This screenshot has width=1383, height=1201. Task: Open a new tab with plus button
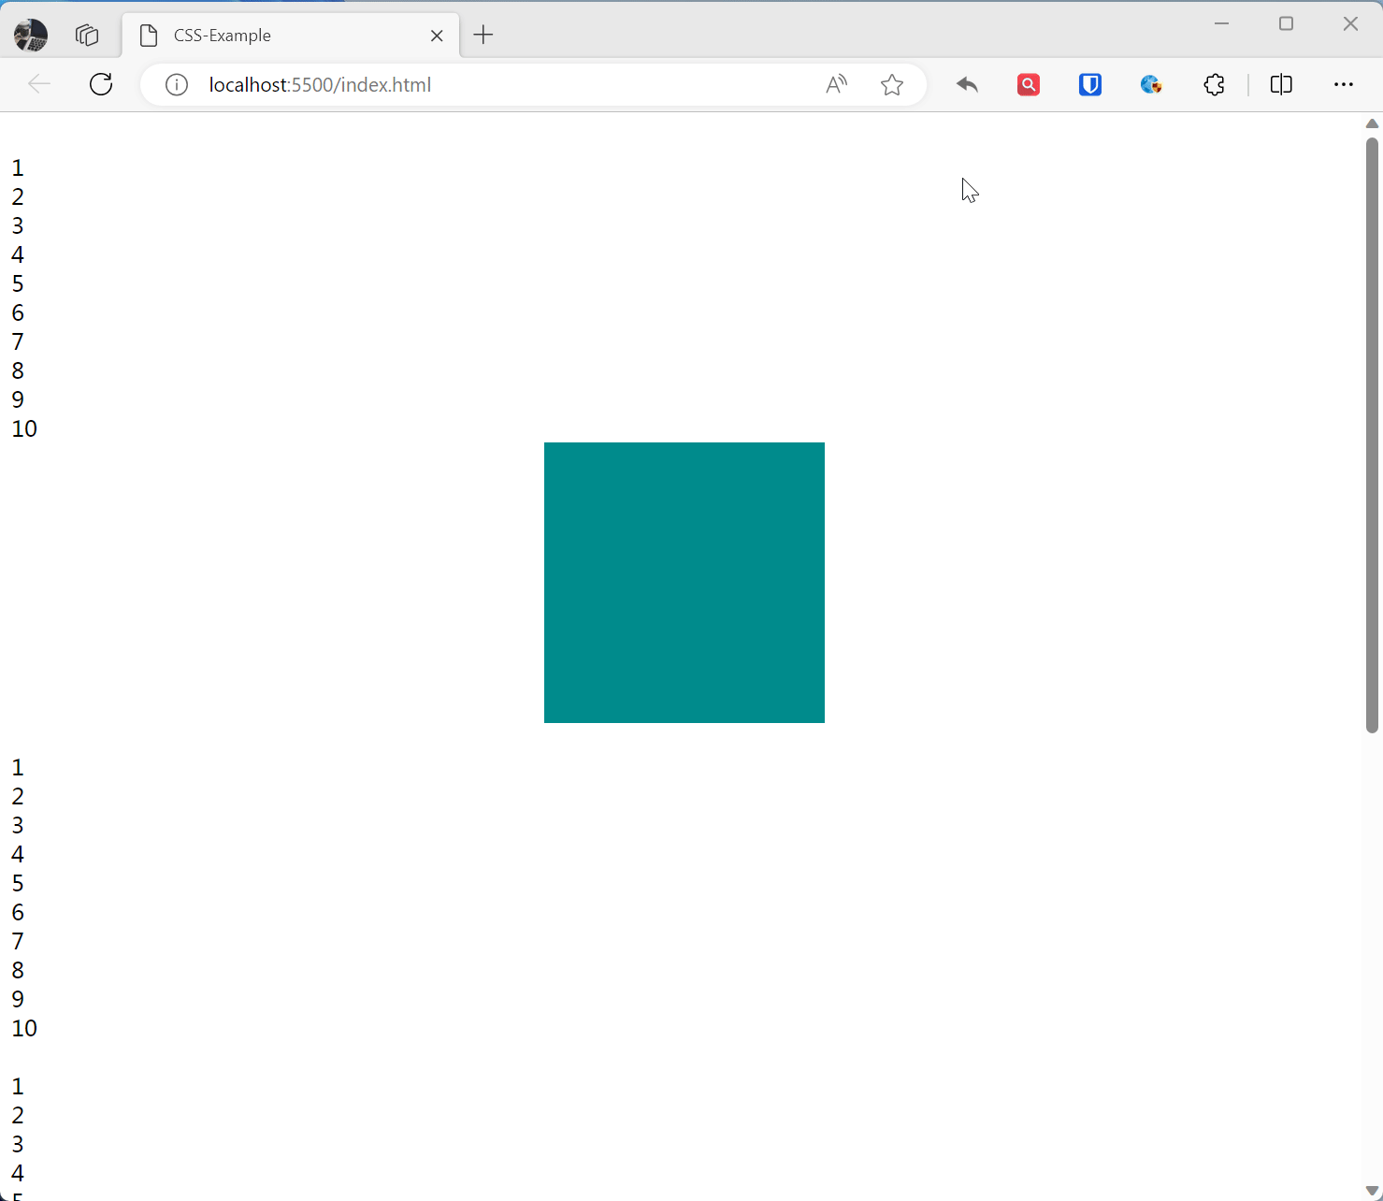click(x=483, y=36)
